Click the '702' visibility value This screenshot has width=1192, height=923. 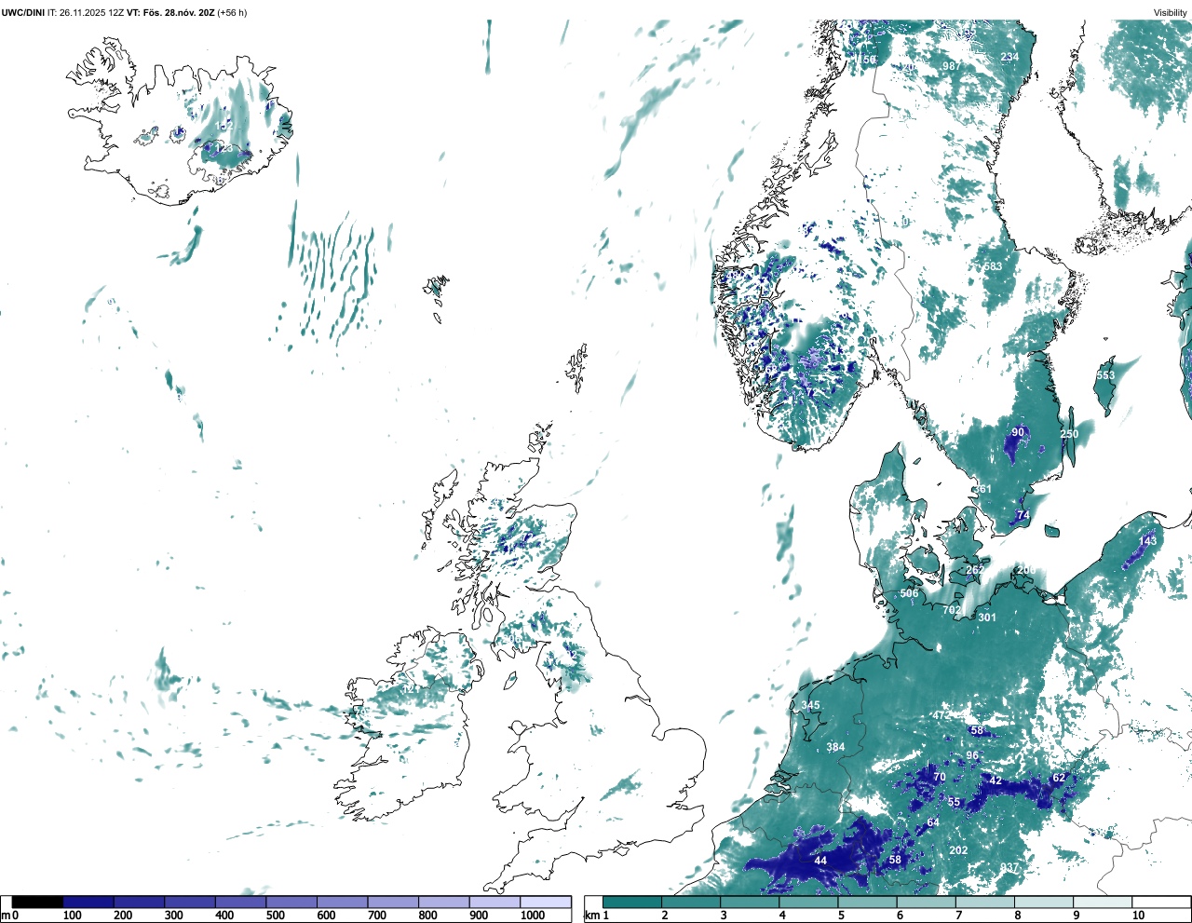point(952,610)
